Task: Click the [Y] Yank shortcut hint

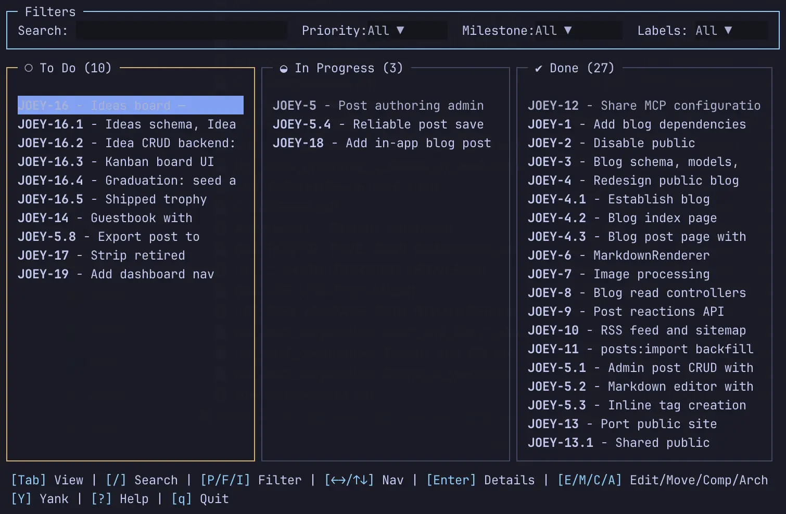Action: pos(40,498)
